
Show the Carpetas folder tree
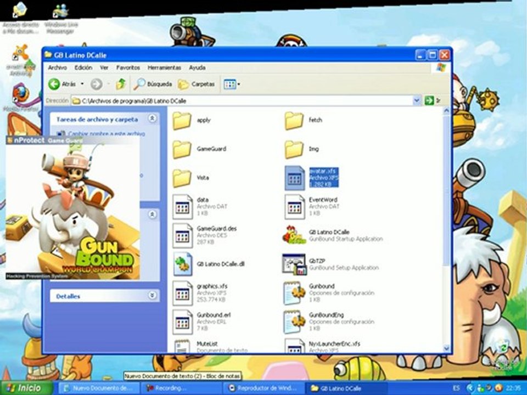[x=197, y=84]
